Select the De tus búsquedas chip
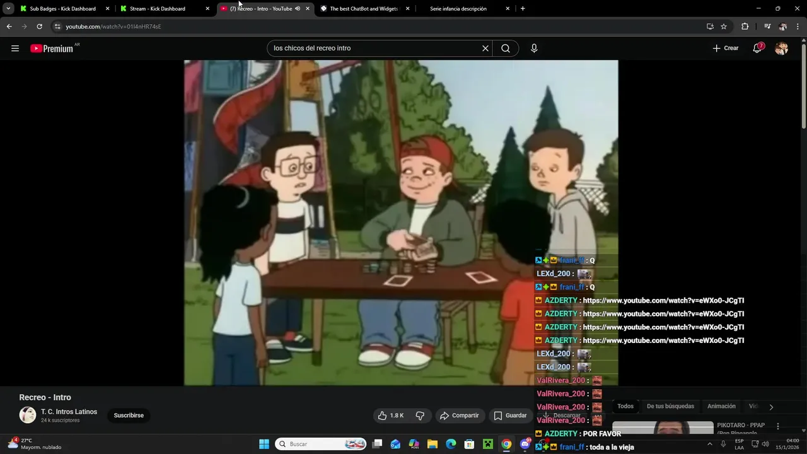The width and height of the screenshot is (807, 454). coord(670,407)
